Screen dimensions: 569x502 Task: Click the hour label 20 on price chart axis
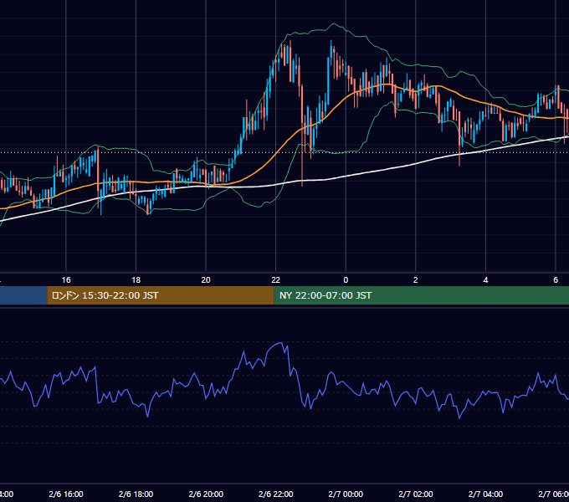point(206,280)
